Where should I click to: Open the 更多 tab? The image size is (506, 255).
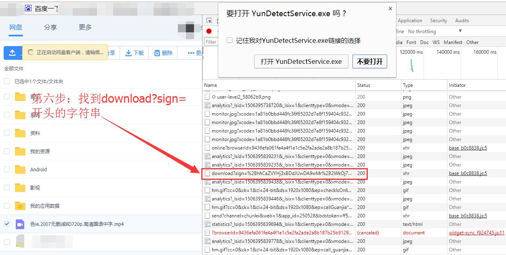[x=85, y=27]
